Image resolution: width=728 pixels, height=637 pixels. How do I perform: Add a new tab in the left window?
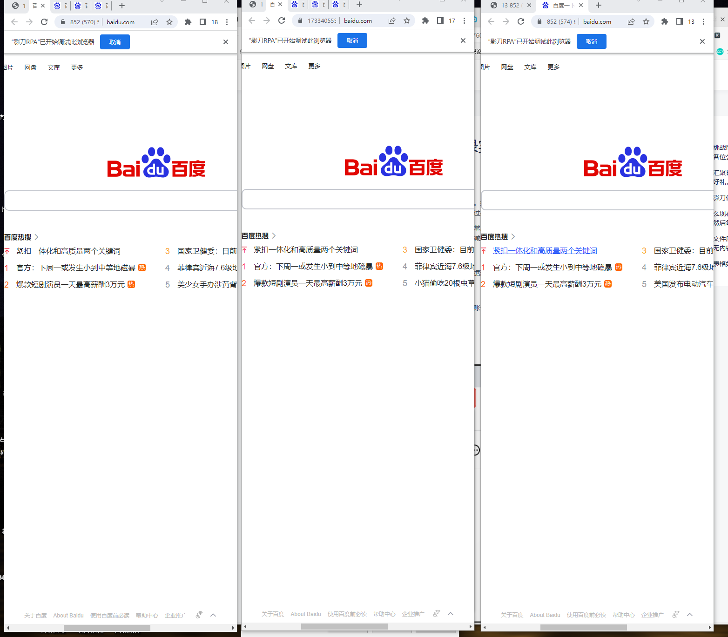(122, 6)
